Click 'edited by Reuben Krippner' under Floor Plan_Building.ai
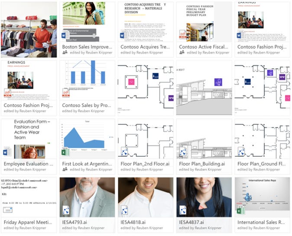This screenshot has height=236, width=292. click(x=200, y=169)
